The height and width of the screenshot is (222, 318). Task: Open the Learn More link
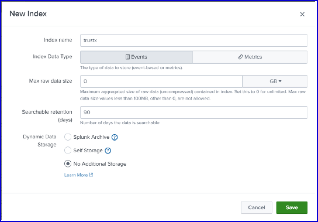coord(76,175)
